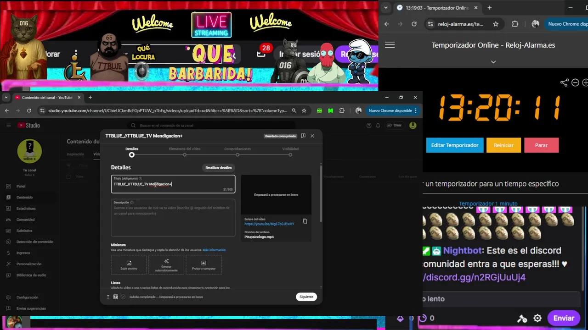Open extensions puzzle icon in the timer Chrome window
The width and height of the screenshot is (588, 330).
point(515,24)
